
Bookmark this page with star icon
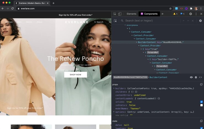pyautogui.click(x=170, y=9)
